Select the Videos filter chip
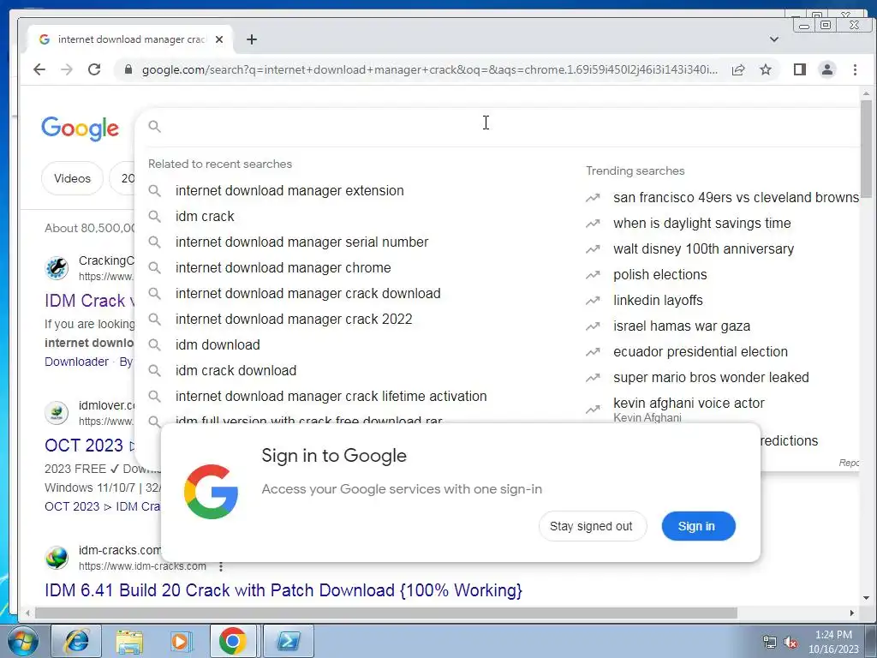The height and width of the screenshot is (658, 877). [72, 178]
